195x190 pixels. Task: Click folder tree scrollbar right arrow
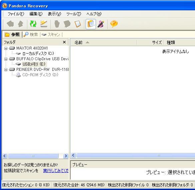tap(66, 156)
